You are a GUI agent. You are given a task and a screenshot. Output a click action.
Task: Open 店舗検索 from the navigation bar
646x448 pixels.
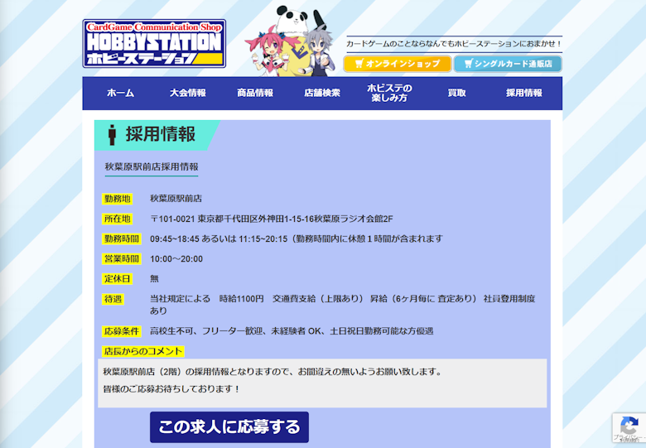pos(322,94)
